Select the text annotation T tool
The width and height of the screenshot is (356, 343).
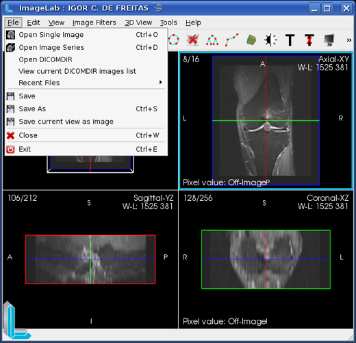coord(290,40)
